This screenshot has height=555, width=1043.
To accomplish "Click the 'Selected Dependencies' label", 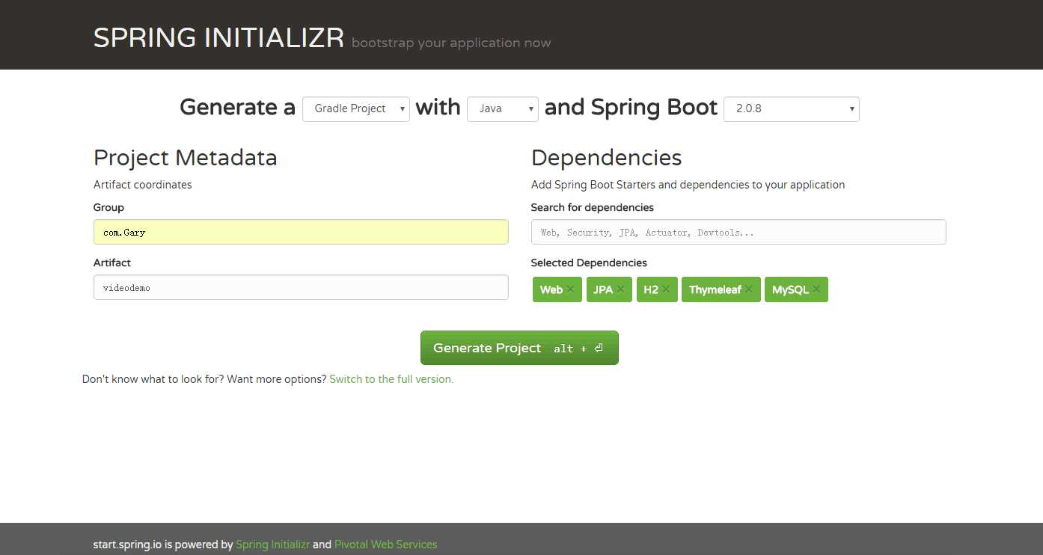I will [x=589, y=263].
